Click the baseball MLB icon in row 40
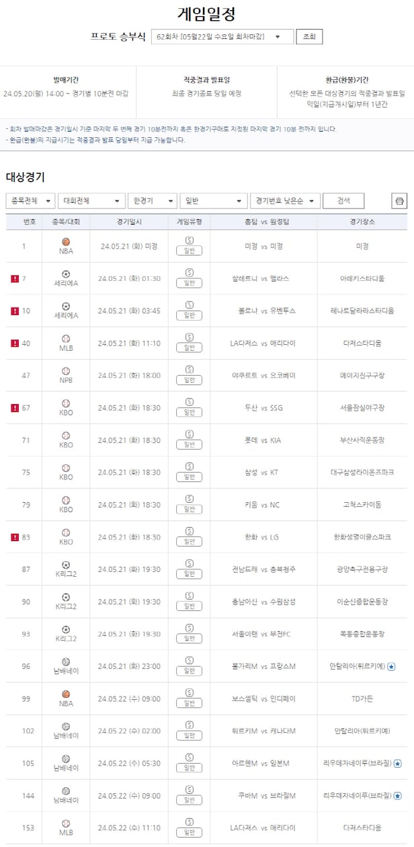The image size is (414, 847). pyautogui.click(x=66, y=339)
